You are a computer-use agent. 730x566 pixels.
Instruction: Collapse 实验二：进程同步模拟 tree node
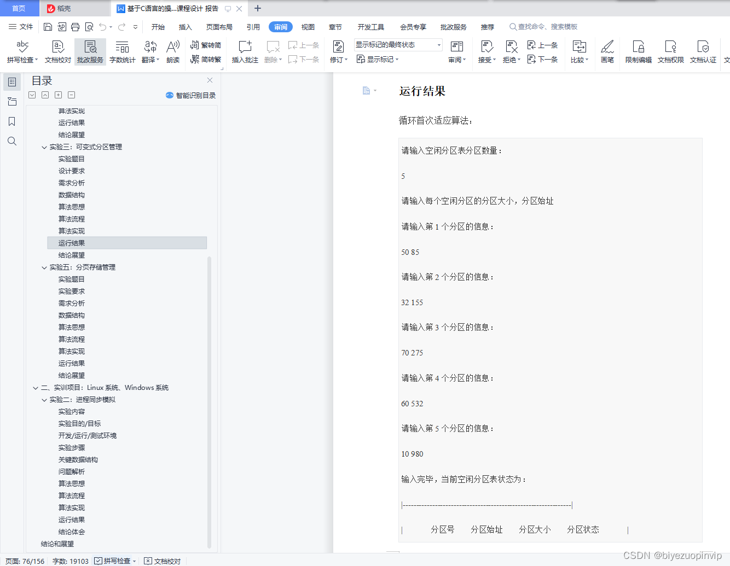pos(44,400)
